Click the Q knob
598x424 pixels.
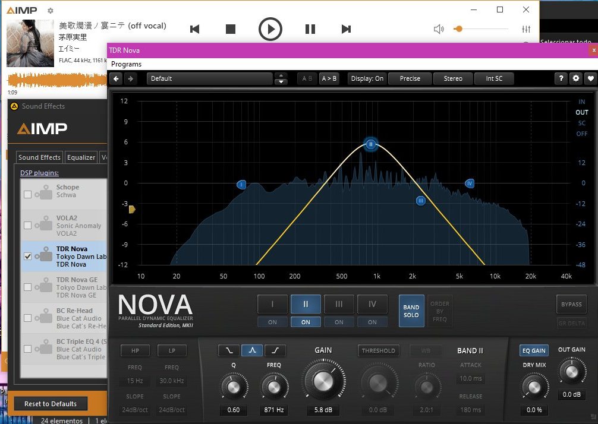pyautogui.click(x=234, y=387)
